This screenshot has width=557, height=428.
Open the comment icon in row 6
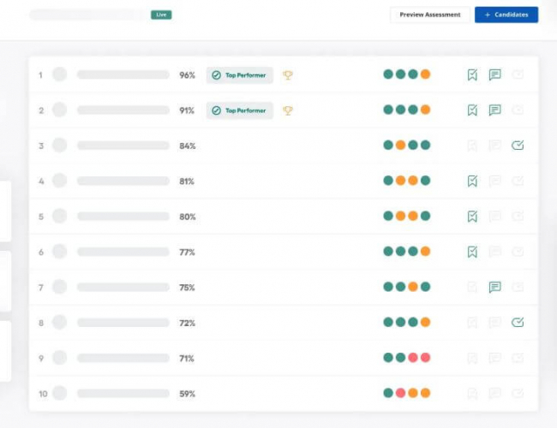[x=494, y=252]
